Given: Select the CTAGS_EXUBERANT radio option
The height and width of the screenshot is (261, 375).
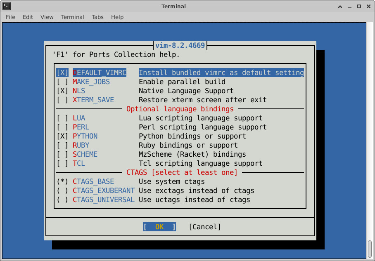Looking at the screenshot, I should coord(62,190).
